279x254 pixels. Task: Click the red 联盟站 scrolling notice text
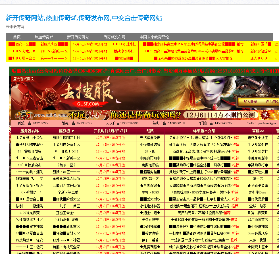pos(145,71)
